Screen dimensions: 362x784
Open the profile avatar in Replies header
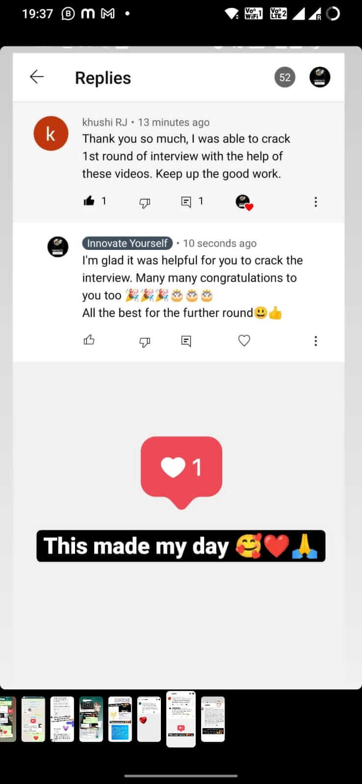[319, 77]
